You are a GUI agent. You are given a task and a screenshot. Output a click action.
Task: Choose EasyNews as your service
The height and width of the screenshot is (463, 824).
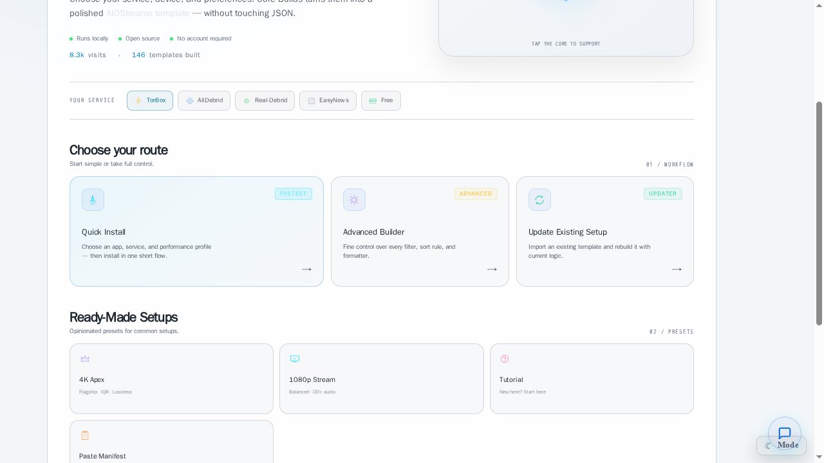(328, 100)
